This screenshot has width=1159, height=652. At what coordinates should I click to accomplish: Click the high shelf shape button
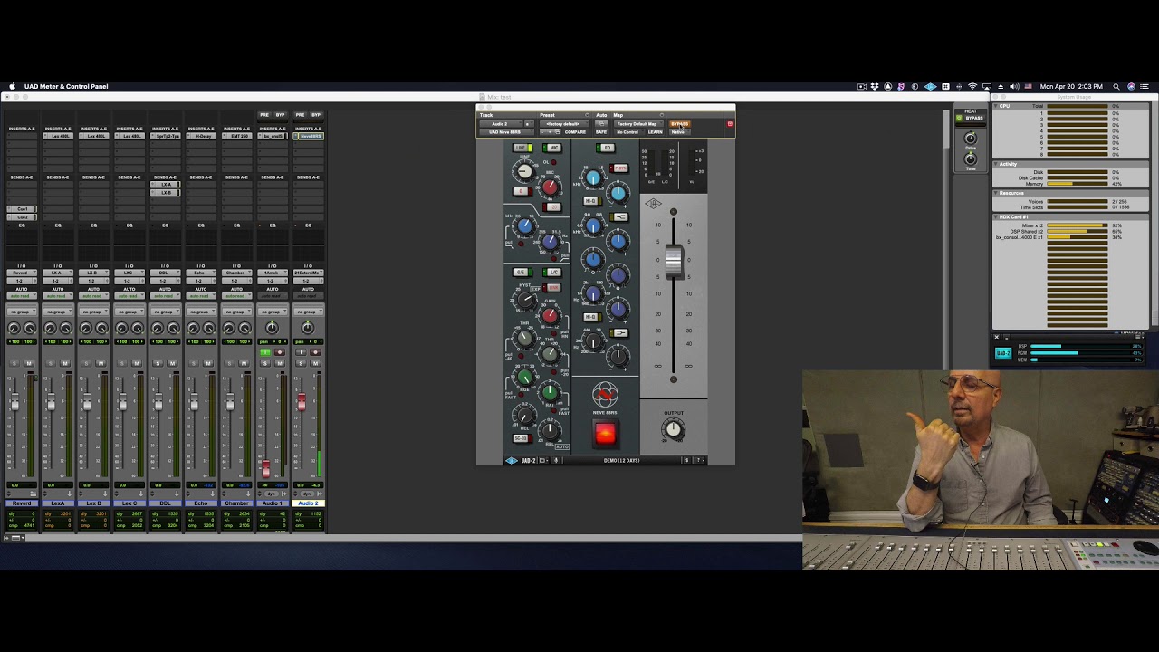619,217
